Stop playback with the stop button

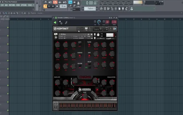coord(53,6)
